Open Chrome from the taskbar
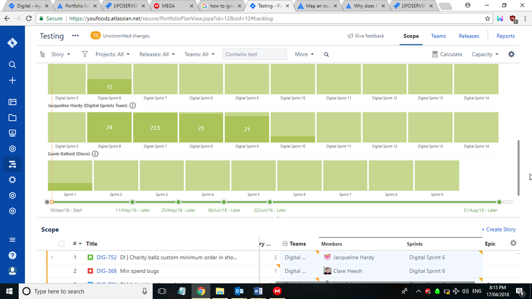Screen dimensions: 532x299 (201, 291)
